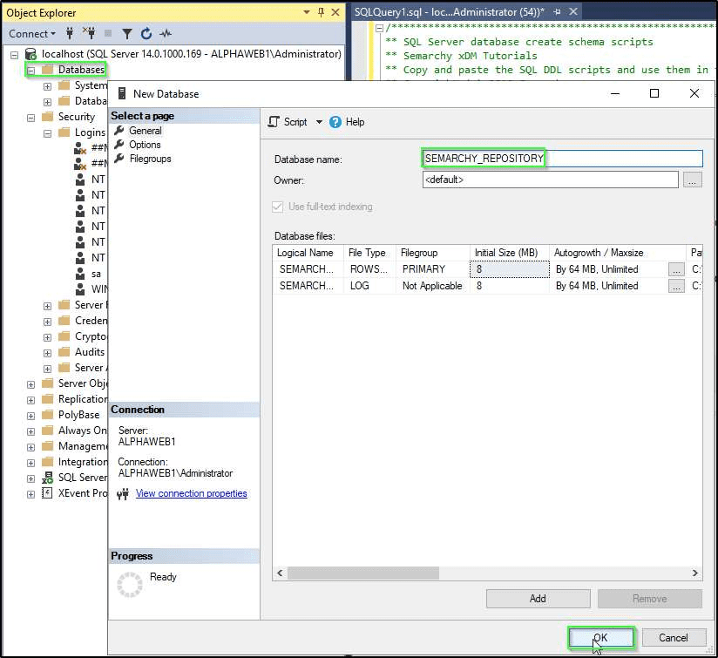Click the connect plug icon in Object Explorer toolbar
This screenshot has height=658, width=718.
tap(70, 33)
